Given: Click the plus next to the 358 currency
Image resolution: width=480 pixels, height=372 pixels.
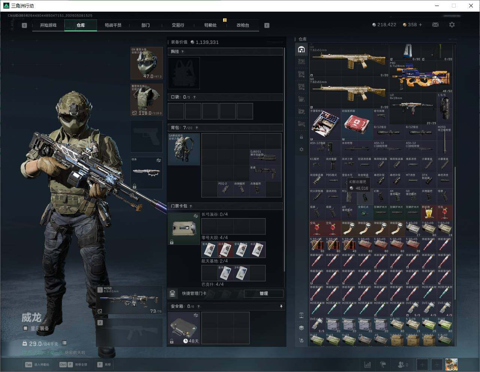Looking at the screenshot, I should 420,25.
